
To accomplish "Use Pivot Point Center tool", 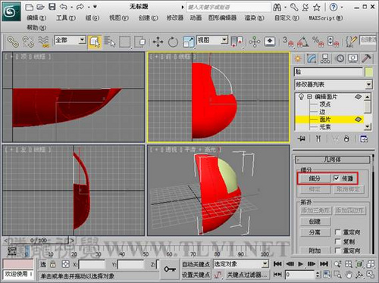I will [x=237, y=42].
